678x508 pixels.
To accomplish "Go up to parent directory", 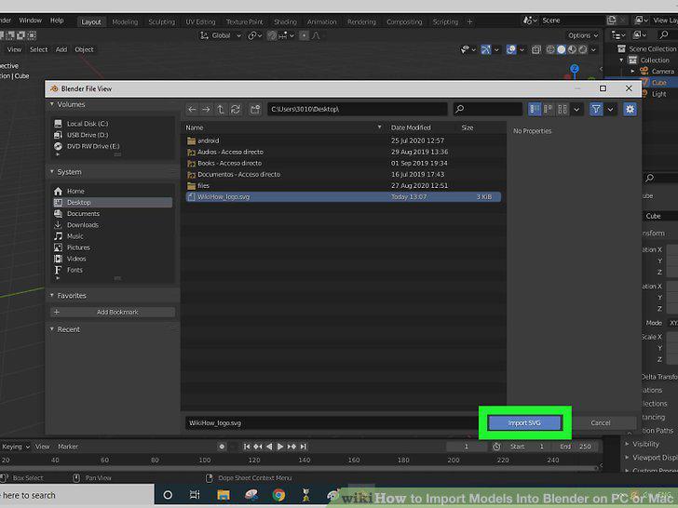I will (221, 109).
